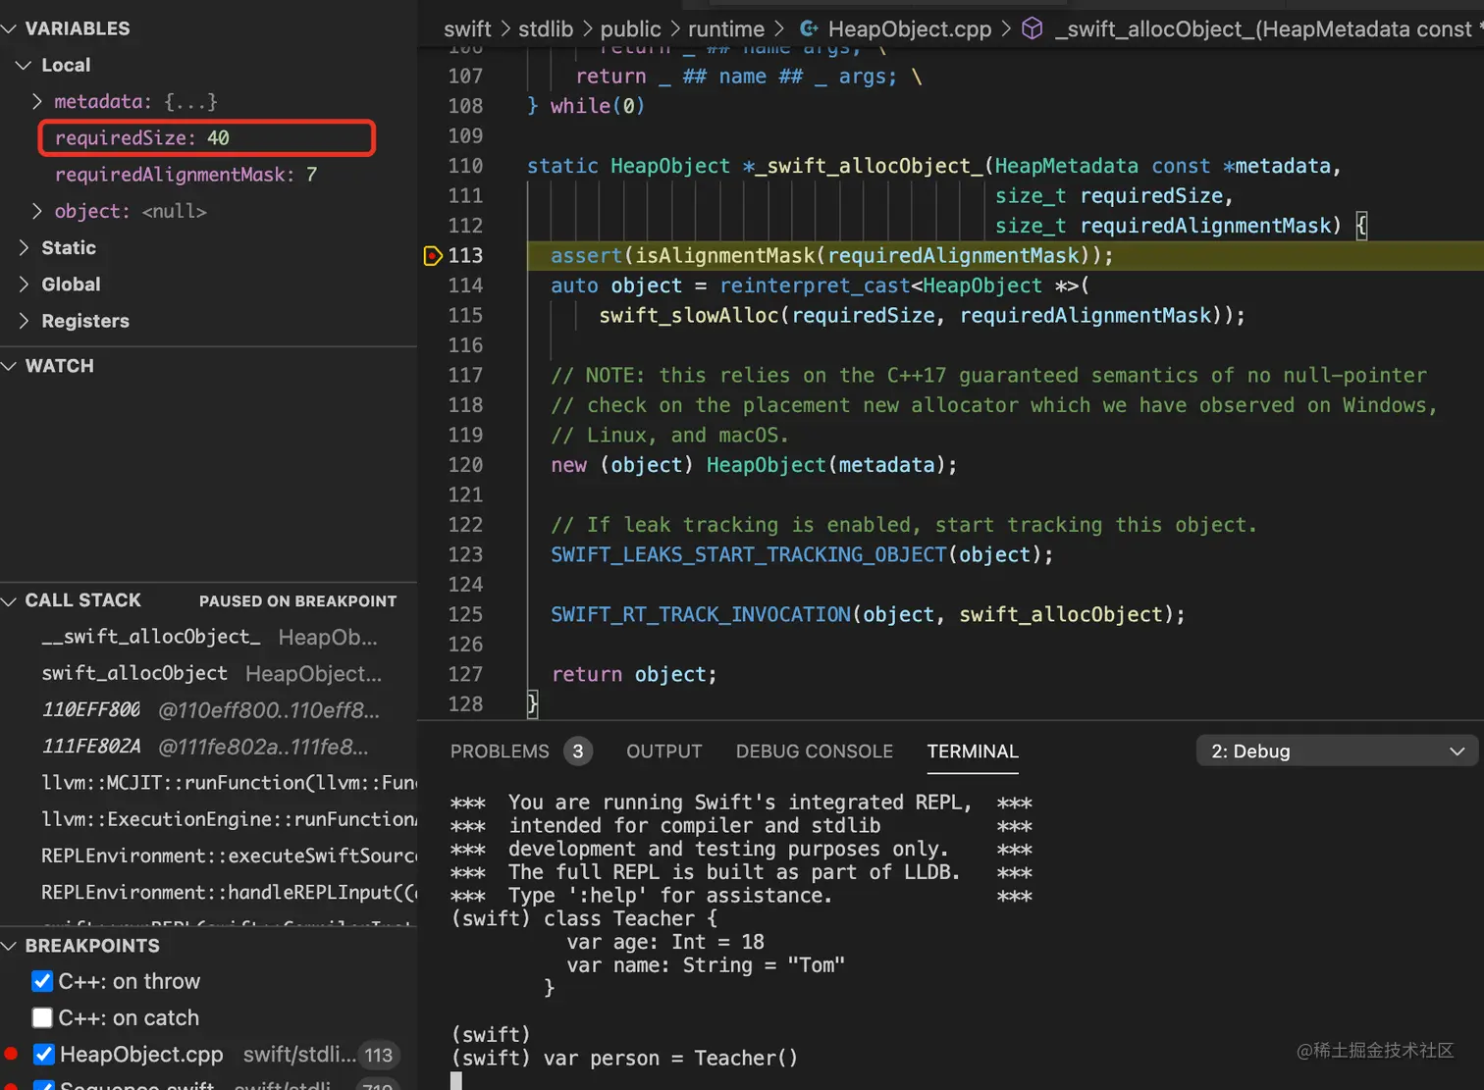Screen dimensions: 1484x1090
Task: Click the breakpoint marker at line 113
Action: pyautogui.click(x=433, y=256)
